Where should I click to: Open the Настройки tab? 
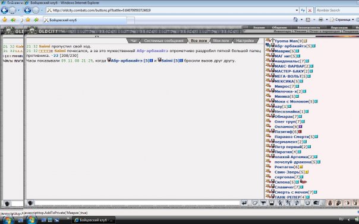click(x=245, y=41)
